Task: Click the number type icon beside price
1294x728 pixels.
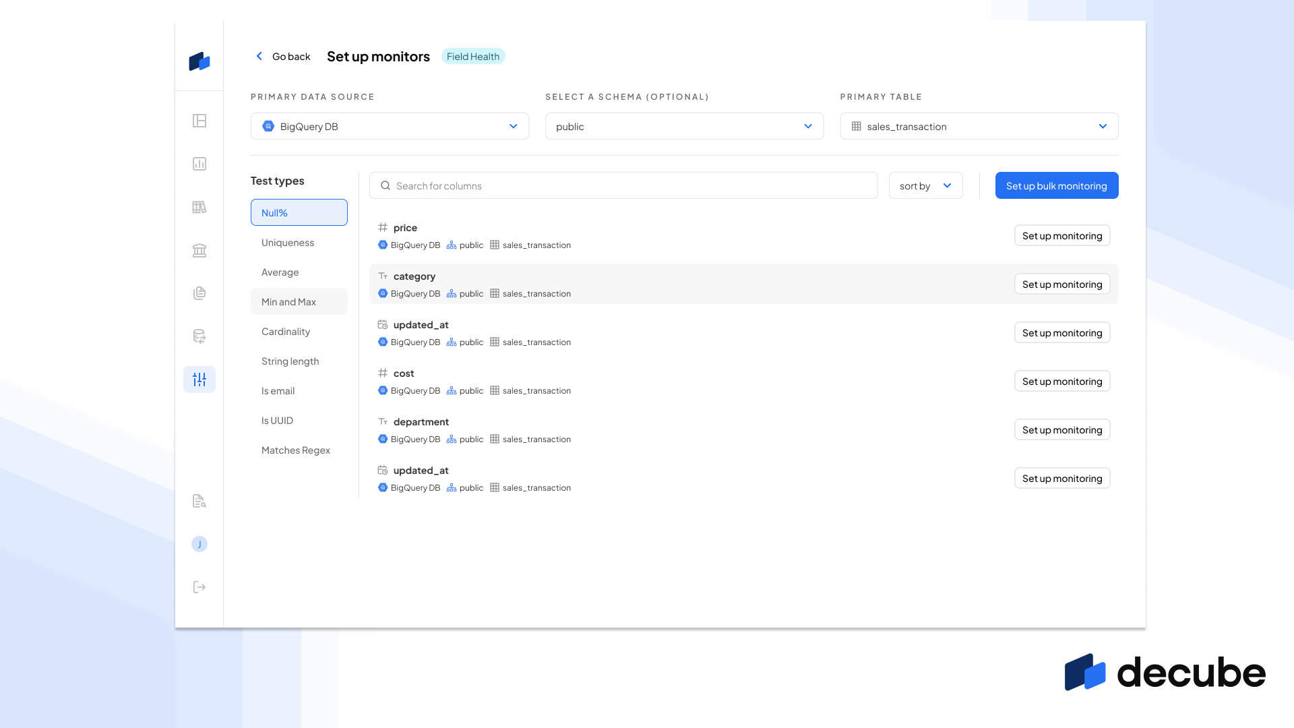Action: 383,227
